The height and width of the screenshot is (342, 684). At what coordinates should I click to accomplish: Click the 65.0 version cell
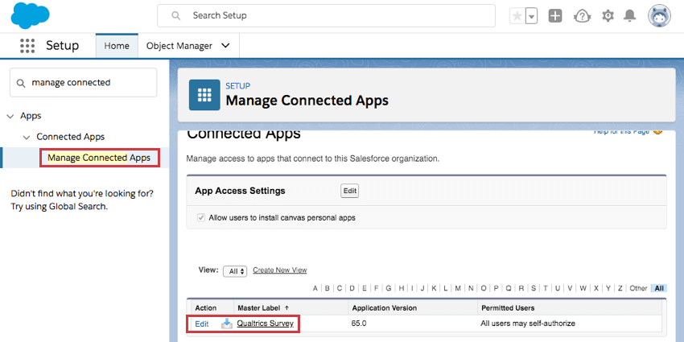tap(360, 323)
